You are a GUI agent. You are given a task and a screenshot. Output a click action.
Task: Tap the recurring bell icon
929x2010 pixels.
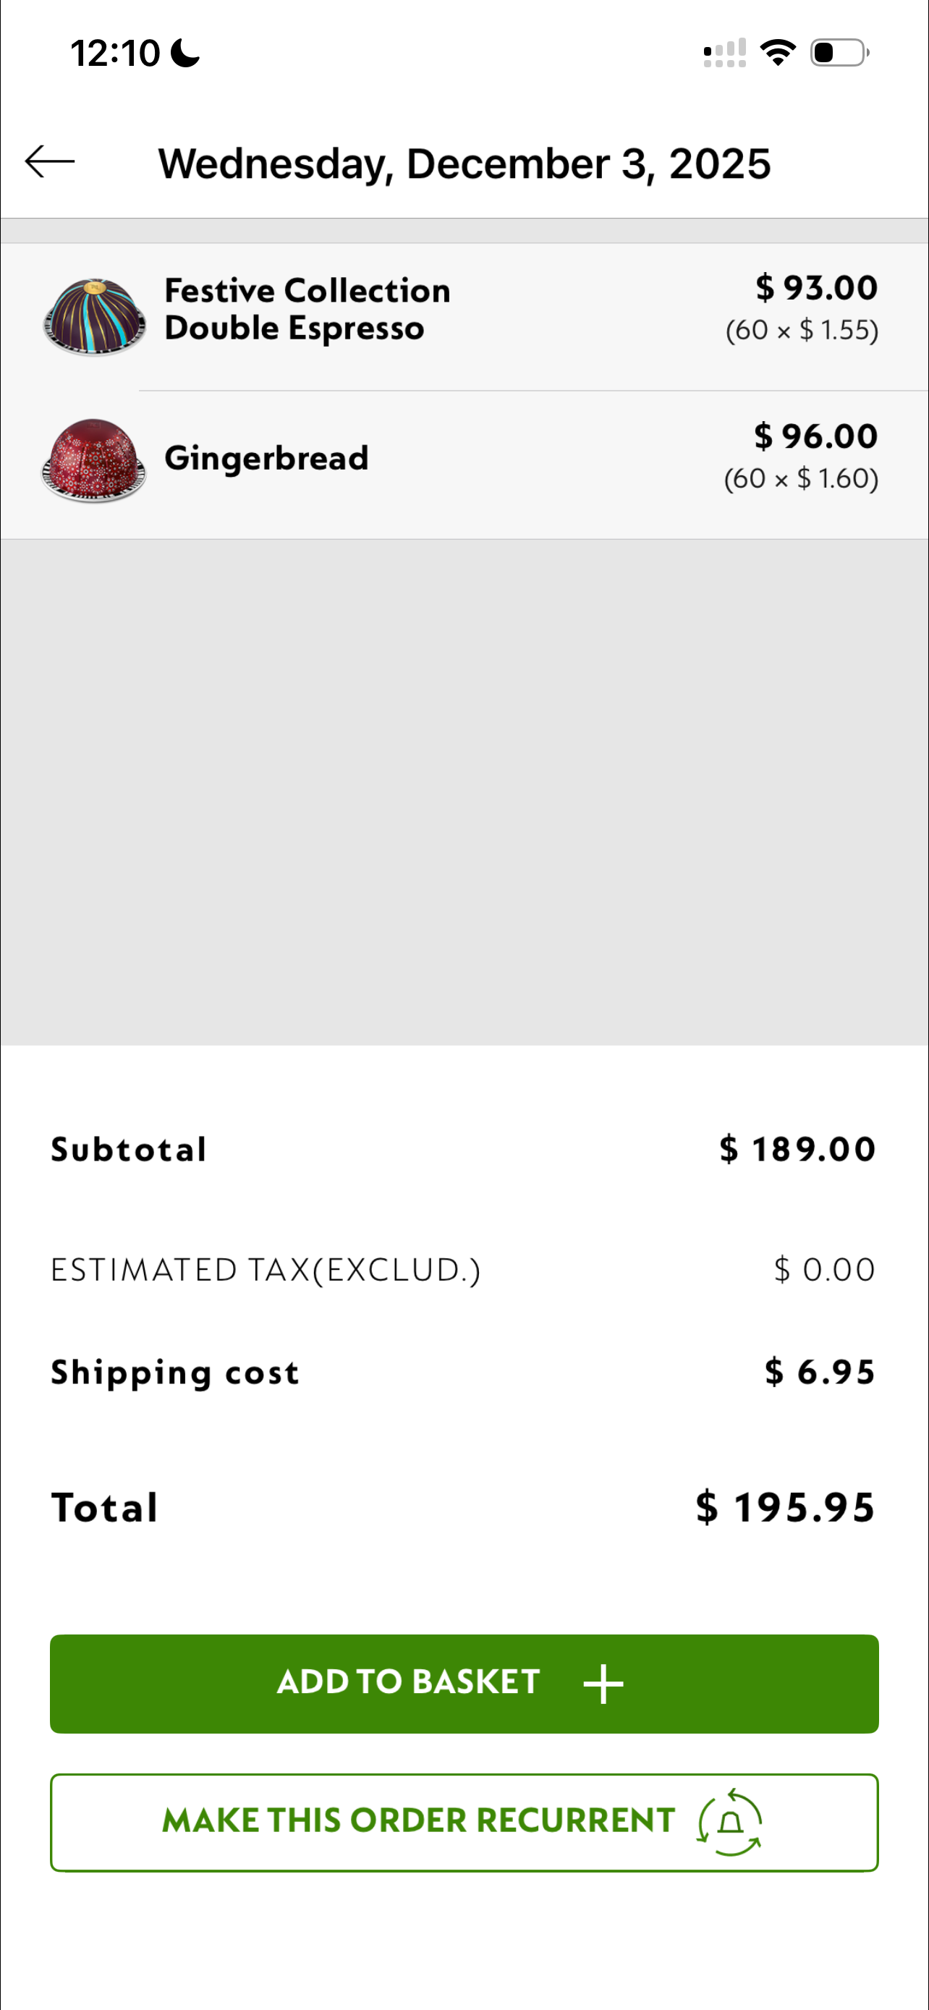[729, 1823]
